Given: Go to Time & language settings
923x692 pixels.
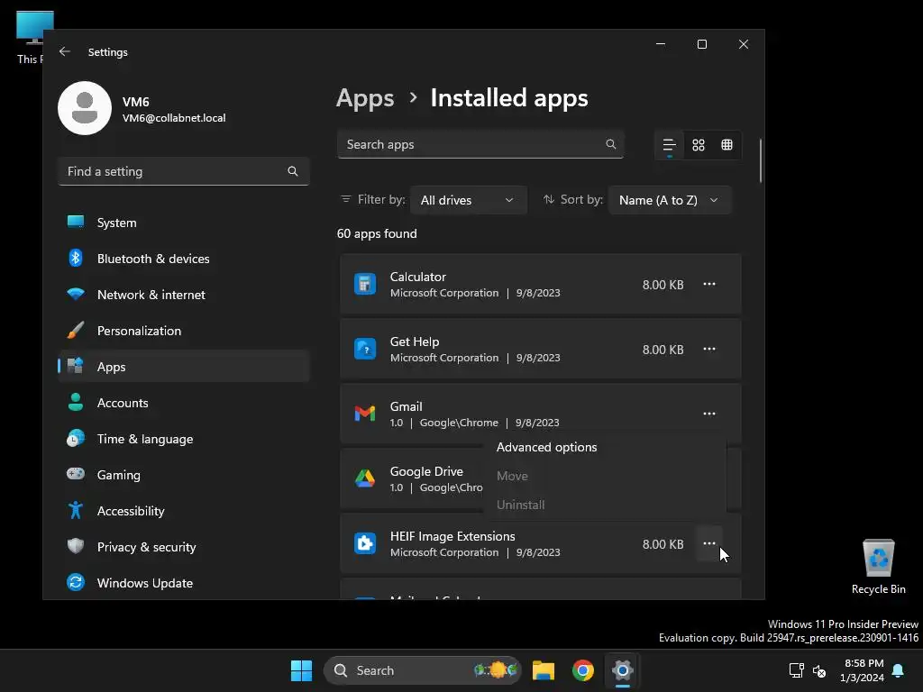Looking at the screenshot, I should point(184,439).
